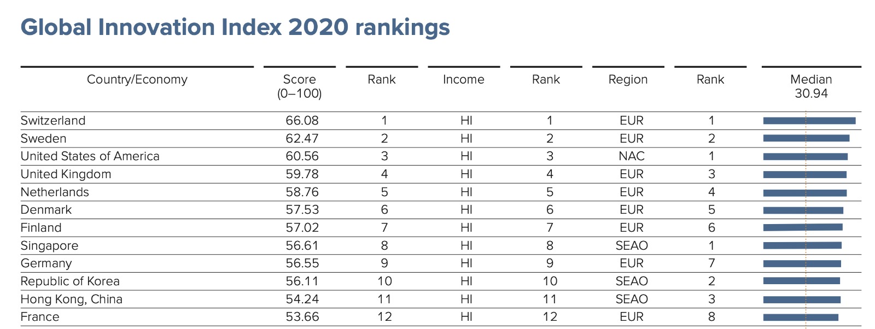Click the Global Innovation Index 2020 rankings title
The image size is (875, 329).
tap(235, 27)
